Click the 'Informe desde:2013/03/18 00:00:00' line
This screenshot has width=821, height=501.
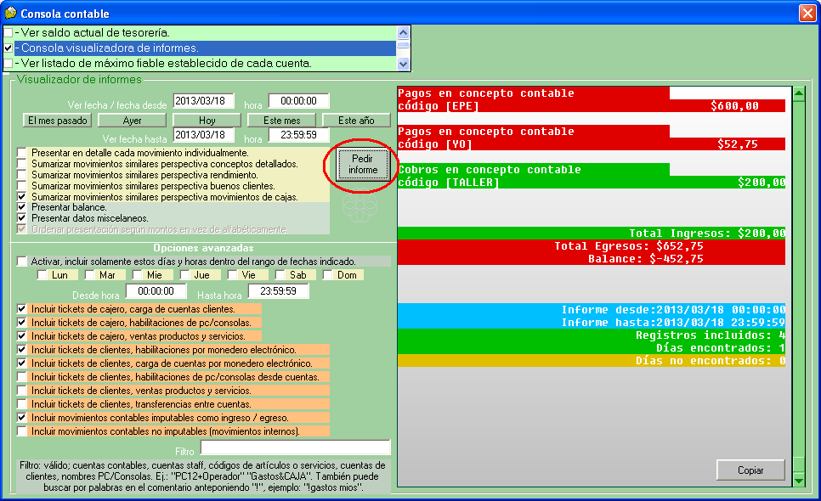coord(592,310)
